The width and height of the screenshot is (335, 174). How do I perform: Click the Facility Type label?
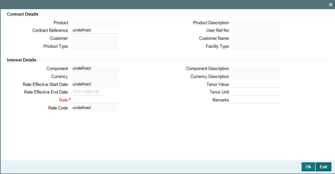[x=217, y=46]
